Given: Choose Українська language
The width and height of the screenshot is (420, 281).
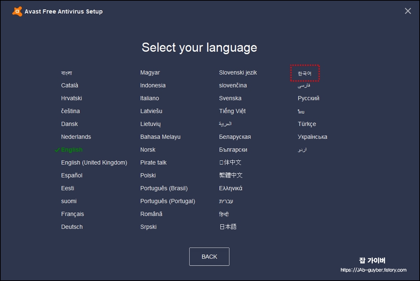Looking at the screenshot, I should (313, 137).
